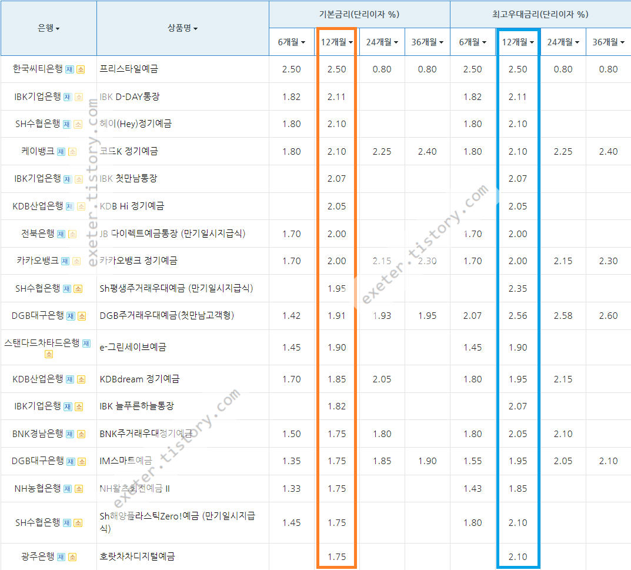Click the blue 재 badge beside NH농협은행
The image size is (631, 570).
68,489
